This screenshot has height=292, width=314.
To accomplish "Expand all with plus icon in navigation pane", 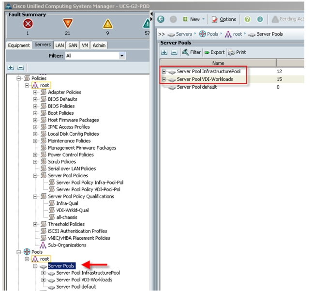I will (x=11, y=67).
